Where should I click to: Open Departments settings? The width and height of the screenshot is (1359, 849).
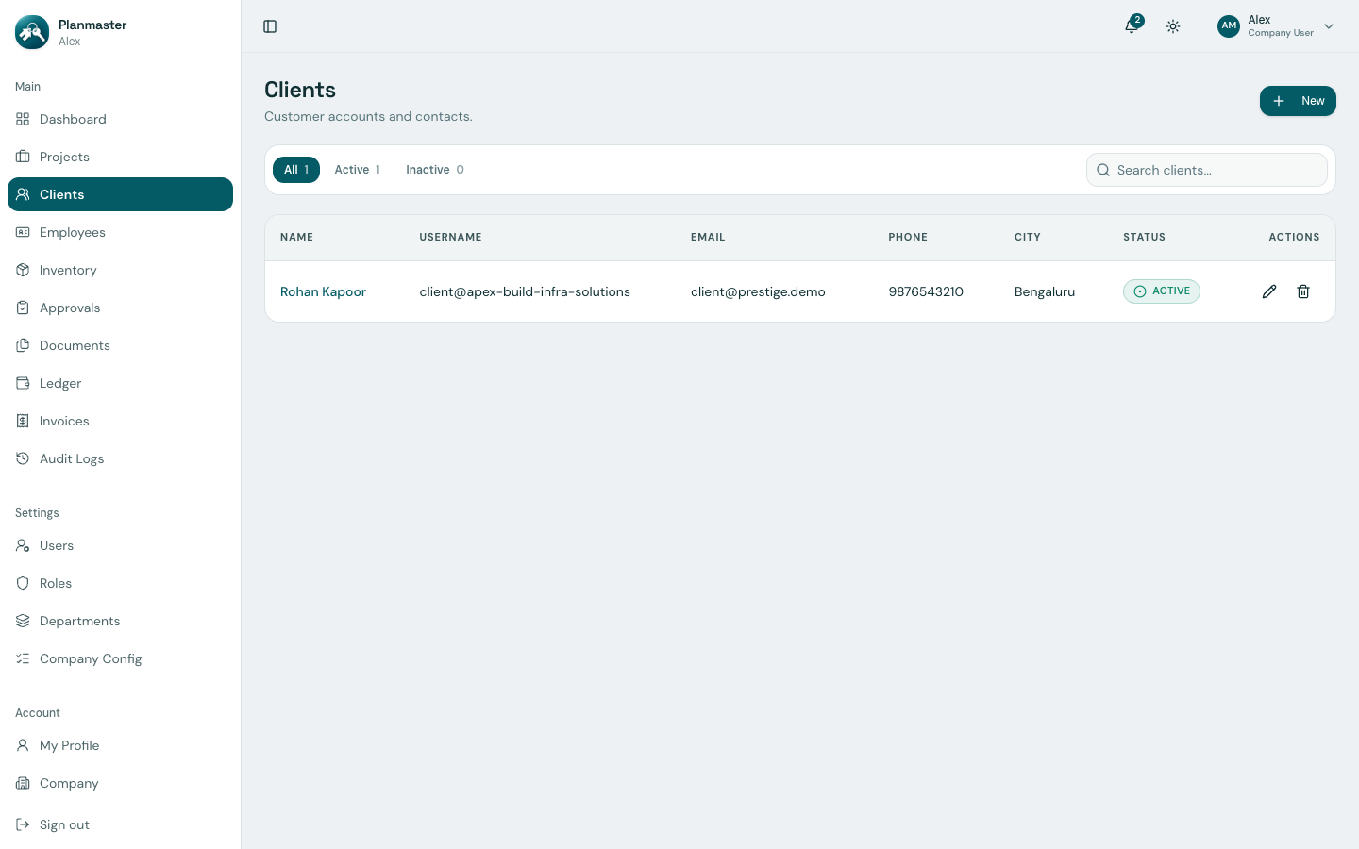point(120,621)
